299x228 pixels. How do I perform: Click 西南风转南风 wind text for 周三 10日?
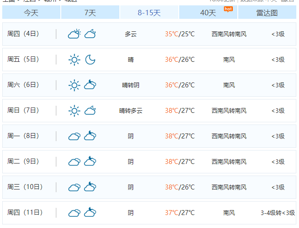[x=229, y=188]
